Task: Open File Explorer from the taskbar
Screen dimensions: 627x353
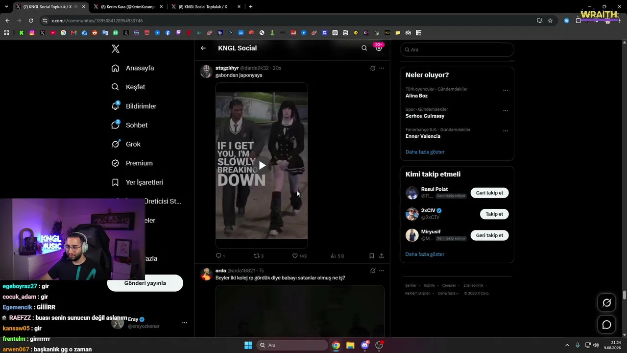Action: click(x=350, y=345)
